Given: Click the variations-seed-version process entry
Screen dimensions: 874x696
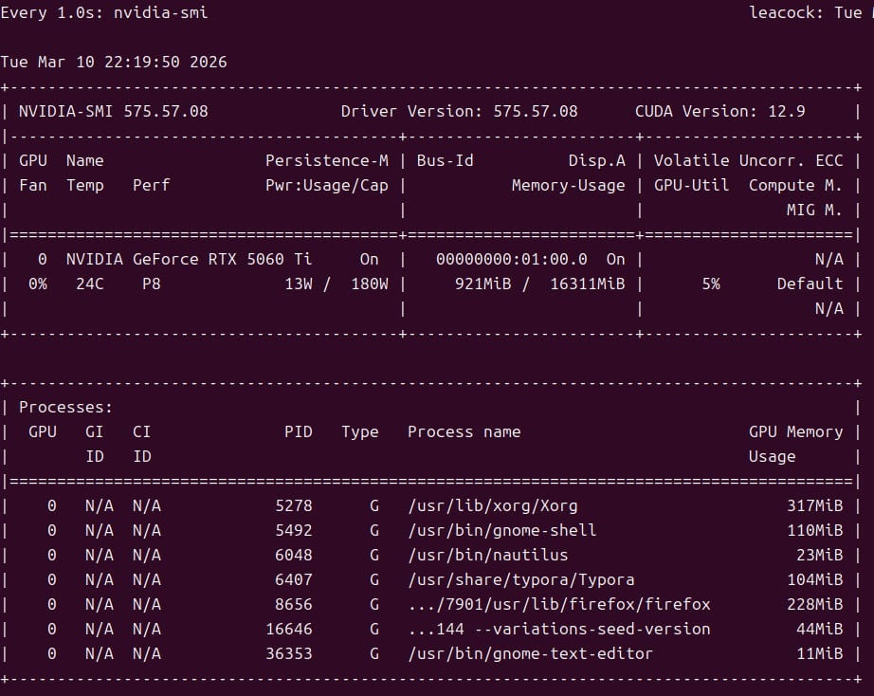Looking at the screenshot, I should point(558,629).
